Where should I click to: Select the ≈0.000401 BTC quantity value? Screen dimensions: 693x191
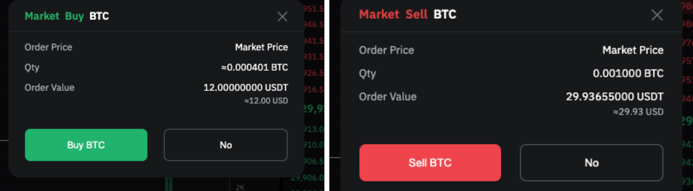255,67
